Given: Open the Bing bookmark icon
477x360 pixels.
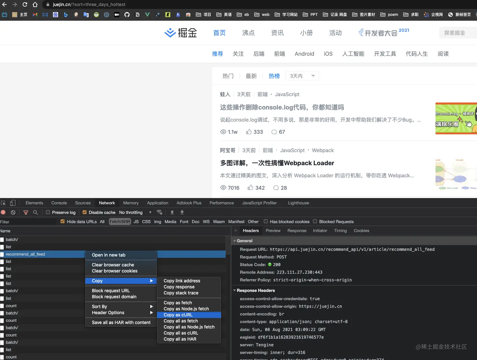Looking at the screenshot, I should (x=66, y=15).
